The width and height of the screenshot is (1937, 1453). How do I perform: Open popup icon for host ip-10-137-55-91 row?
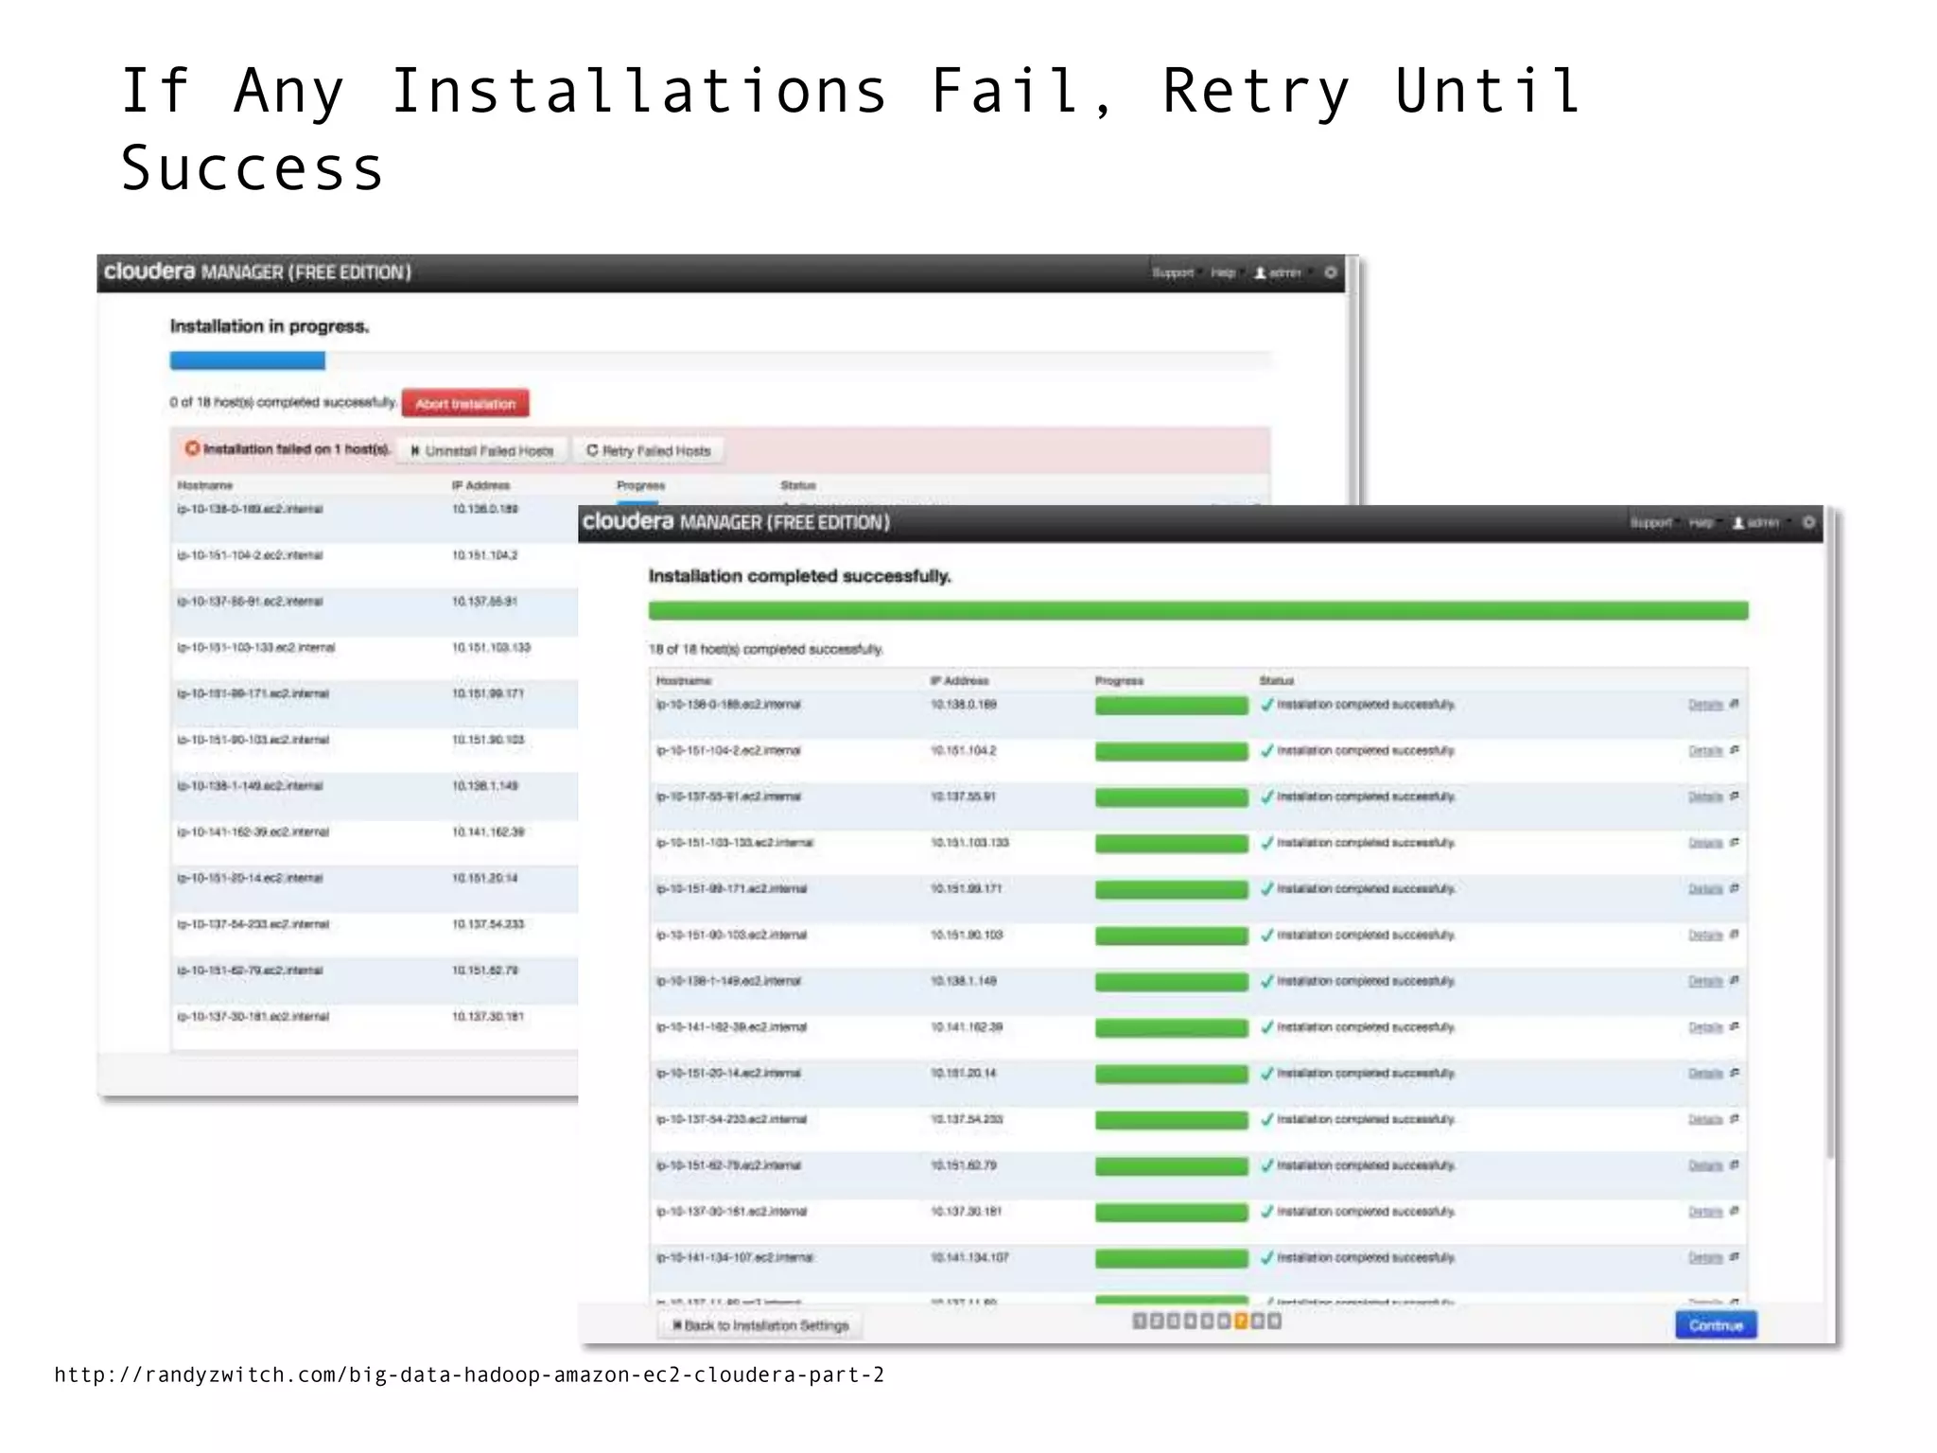coord(1734,797)
